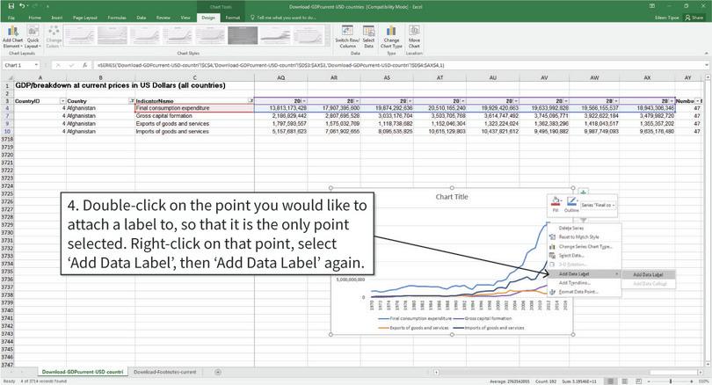Expand the formula bar

pos(707,65)
